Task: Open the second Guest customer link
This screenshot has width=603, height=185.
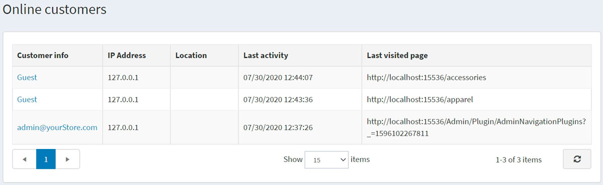Action: point(27,99)
